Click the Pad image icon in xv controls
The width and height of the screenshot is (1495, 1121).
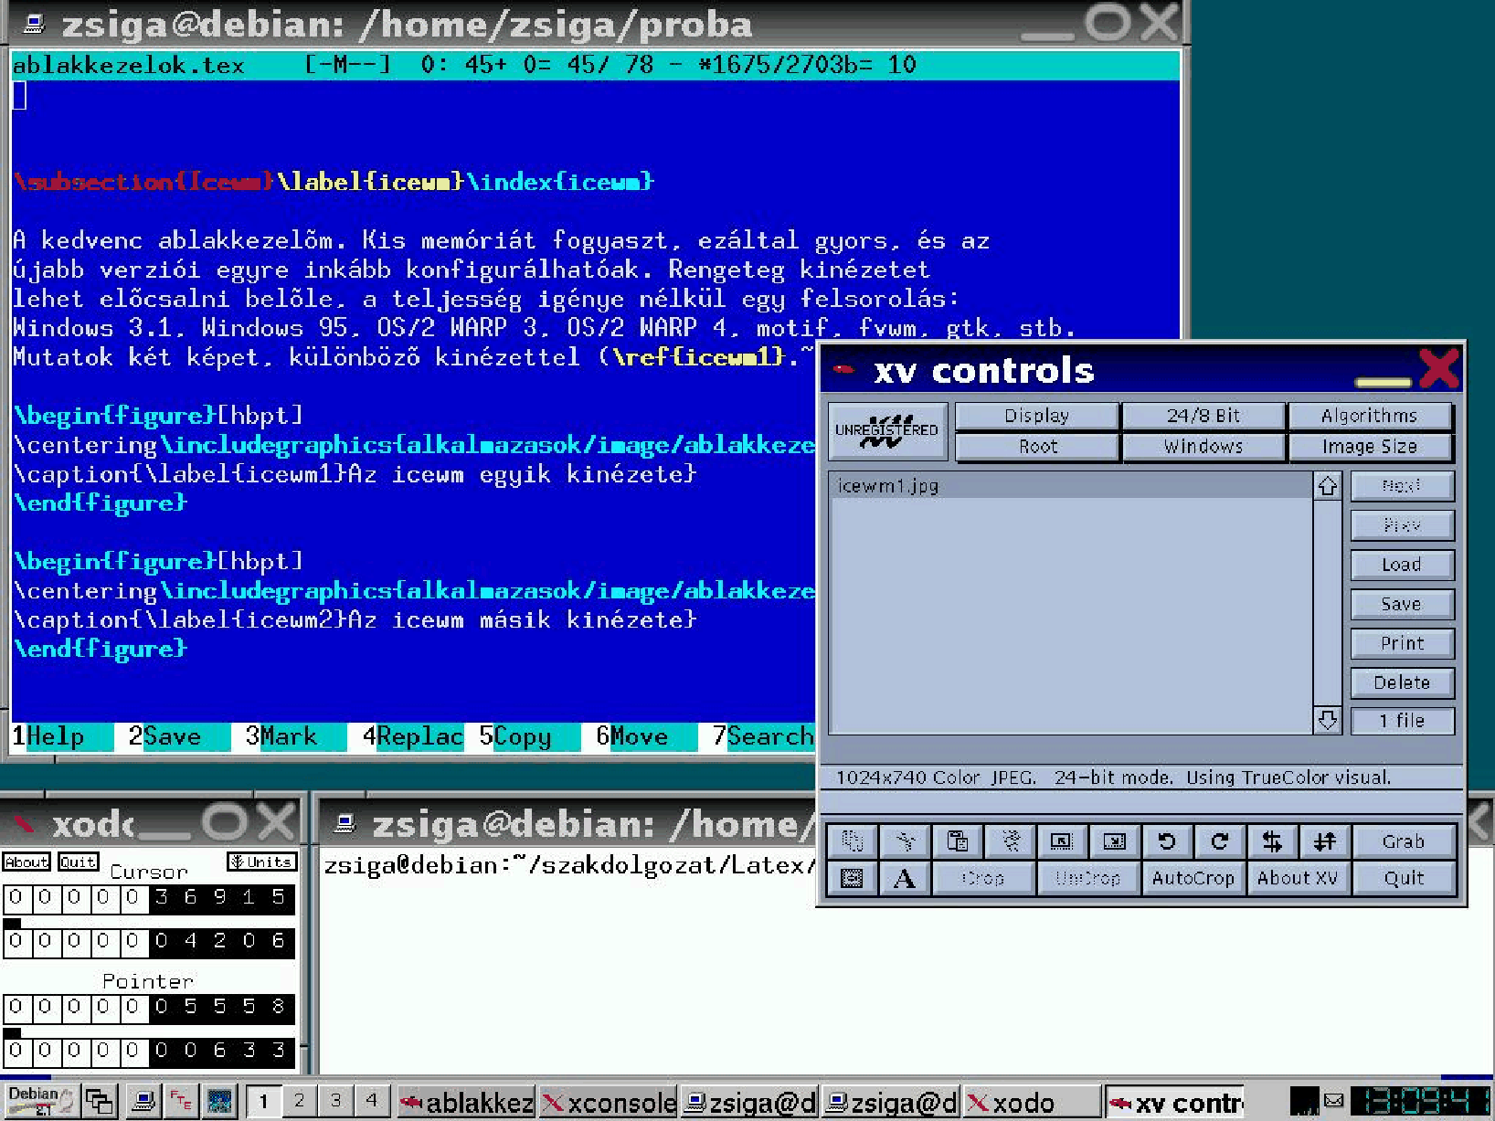coord(852,878)
